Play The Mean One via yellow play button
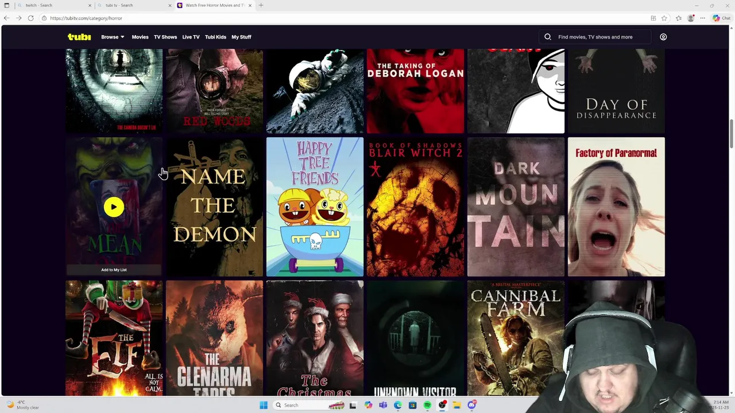 114,207
